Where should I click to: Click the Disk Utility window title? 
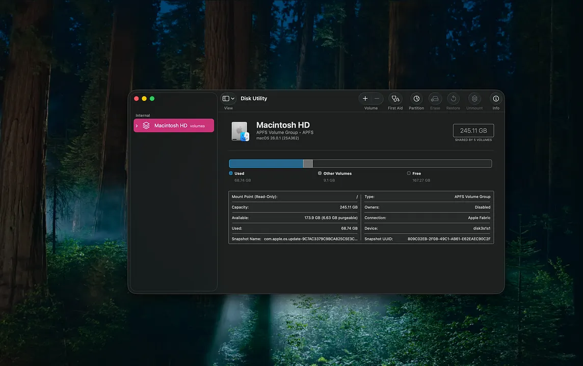click(254, 98)
